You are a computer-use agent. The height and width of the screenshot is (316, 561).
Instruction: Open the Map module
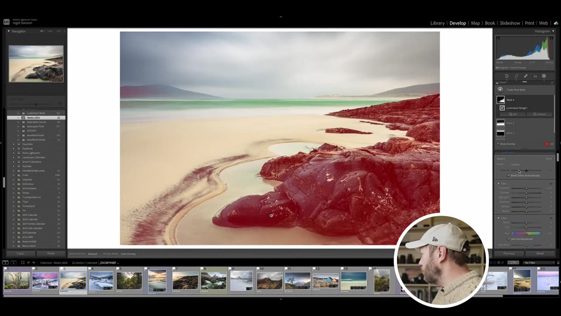[x=475, y=23]
